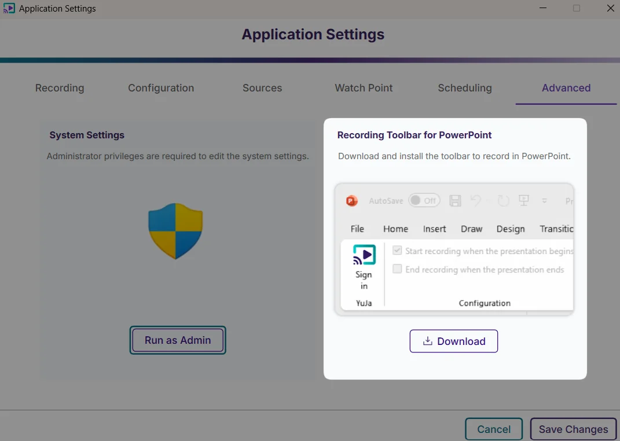This screenshot has height=441, width=620.
Task: Click the Windows security shield icon
Action: (x=175, y=230)
